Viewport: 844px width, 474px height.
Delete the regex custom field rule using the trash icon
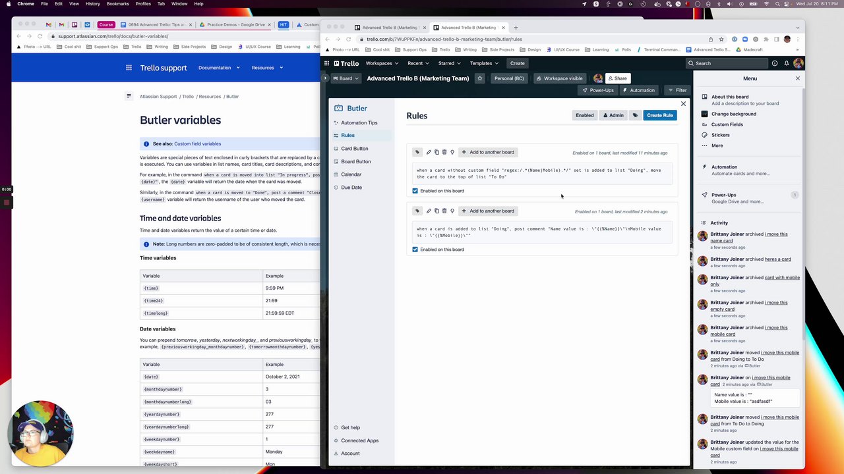[444, 152]
